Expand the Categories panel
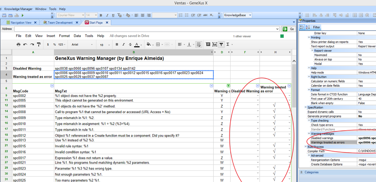This screenshot has height=182, width=376. 301,172
